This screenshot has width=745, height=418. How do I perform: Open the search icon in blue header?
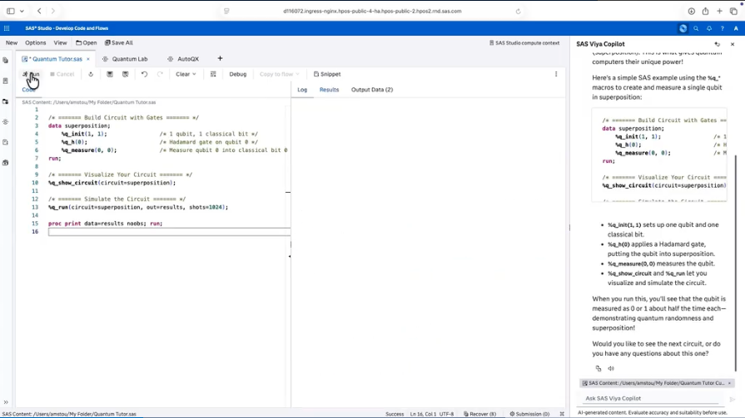[x=696, y=28]
